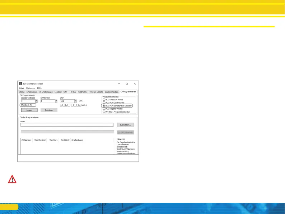Viewport: 285px width, 214px height.
Task: Toggle the leftmost bit checkbox under Wert
Action: tap(61, 105)
